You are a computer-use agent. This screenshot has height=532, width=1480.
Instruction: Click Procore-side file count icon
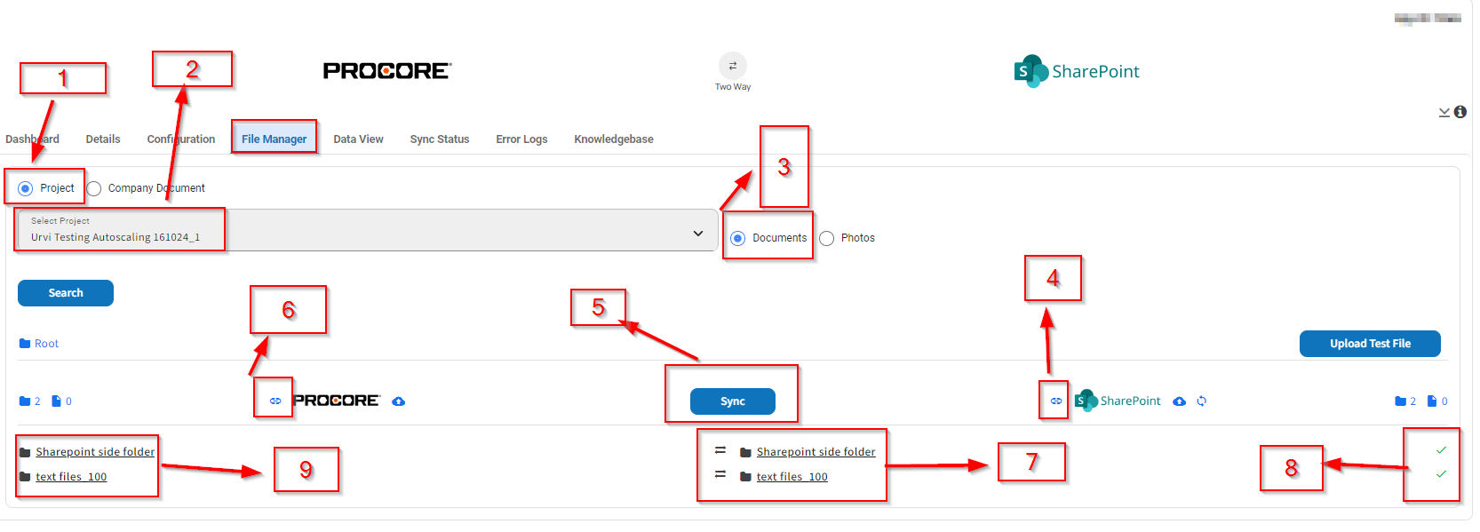[56, 401]
